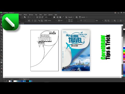This screenshot has width=125, height=94.
Task: Click the add page plus button
Action: pos(4,79)
